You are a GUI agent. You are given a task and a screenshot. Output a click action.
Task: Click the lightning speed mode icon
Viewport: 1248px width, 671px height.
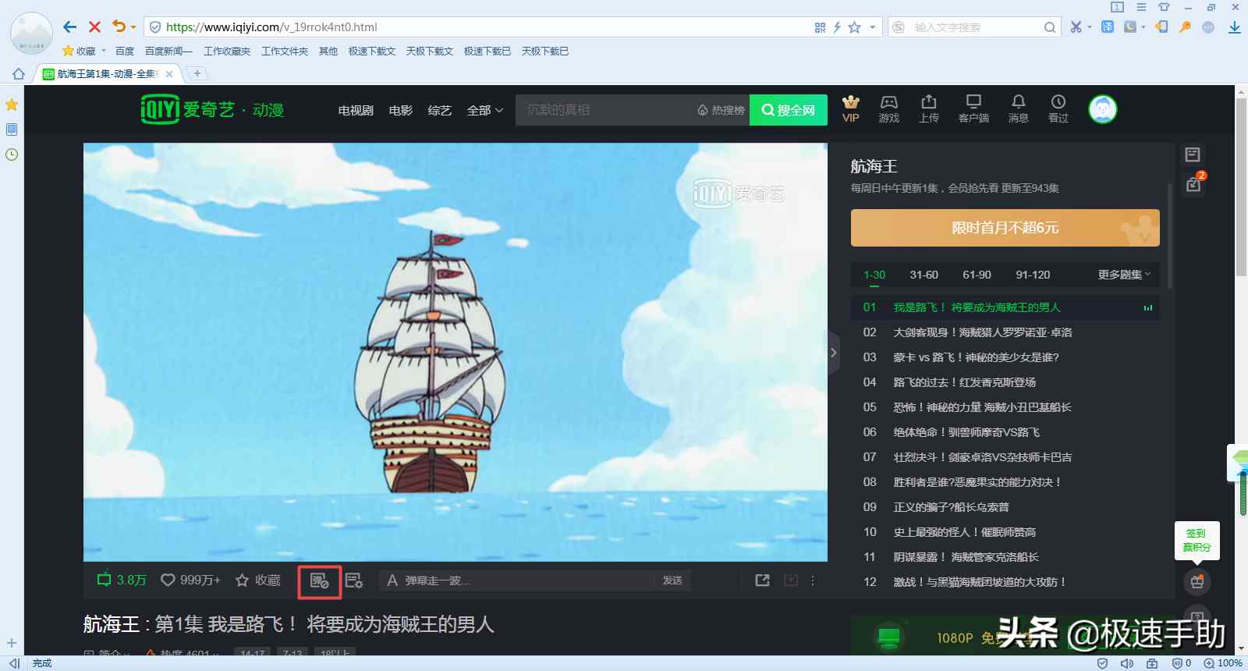click(837, 27)
